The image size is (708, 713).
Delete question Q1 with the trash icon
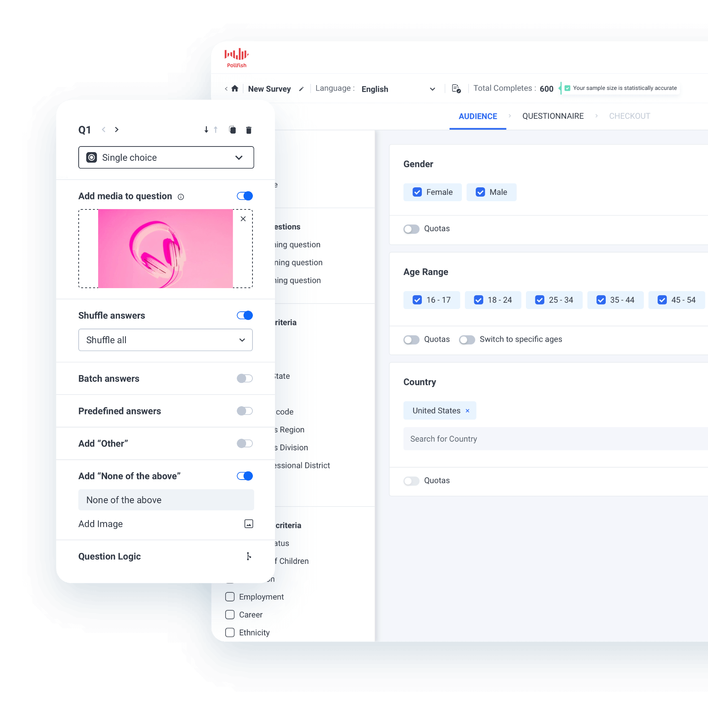click(x=249, y=130)
